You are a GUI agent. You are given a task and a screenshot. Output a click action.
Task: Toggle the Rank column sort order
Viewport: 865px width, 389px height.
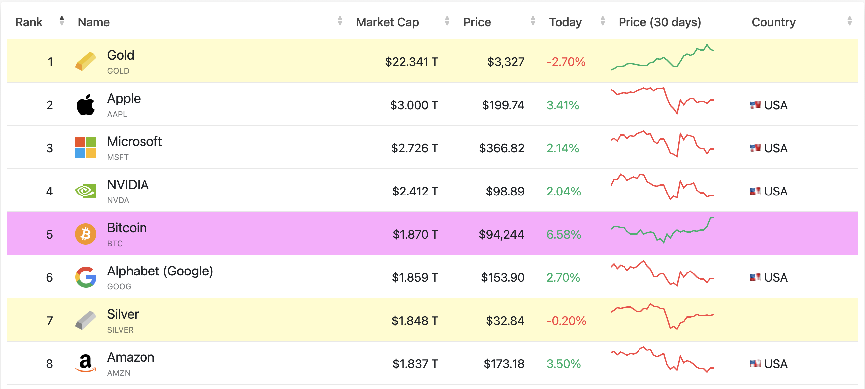(x=61, y=20)
